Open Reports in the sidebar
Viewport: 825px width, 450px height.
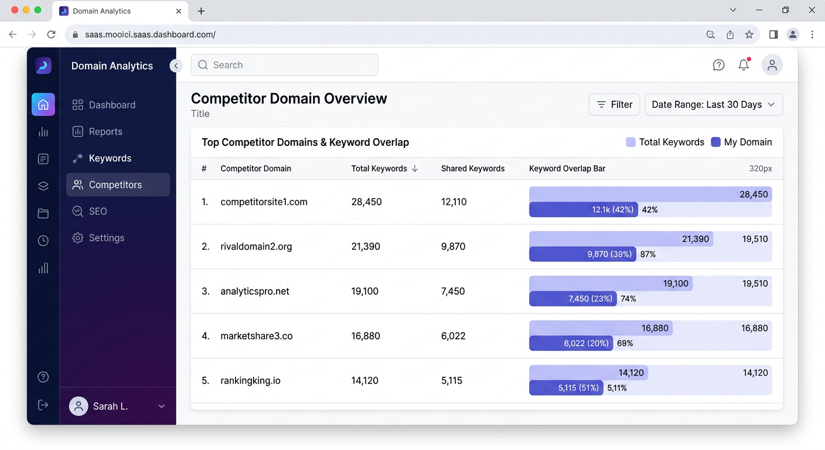pos(118,131)
